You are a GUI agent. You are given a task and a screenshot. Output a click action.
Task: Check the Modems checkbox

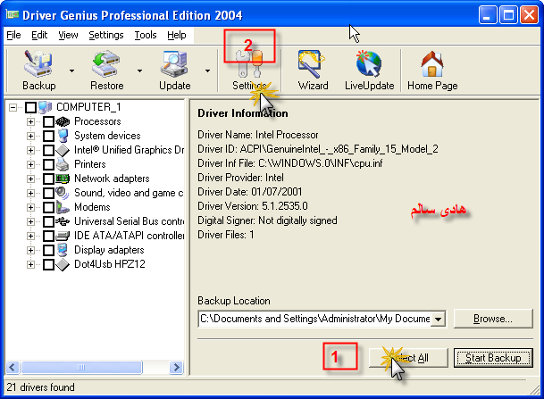click(x=48, y=207)
